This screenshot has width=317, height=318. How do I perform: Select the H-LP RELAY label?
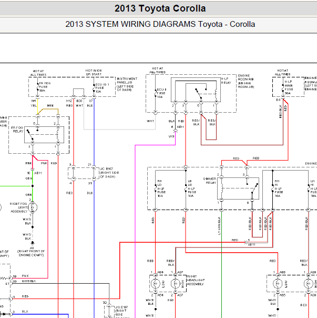pyautogui.click(x=226, y=81)
